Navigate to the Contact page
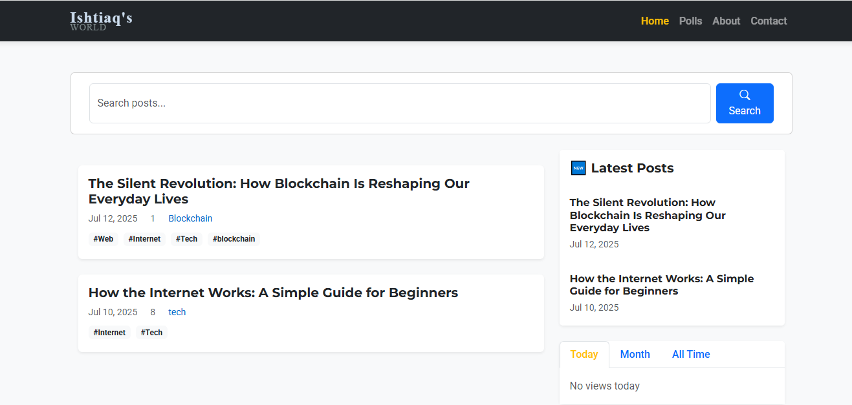This screenshot has width=852, height=405. point(769,21)
